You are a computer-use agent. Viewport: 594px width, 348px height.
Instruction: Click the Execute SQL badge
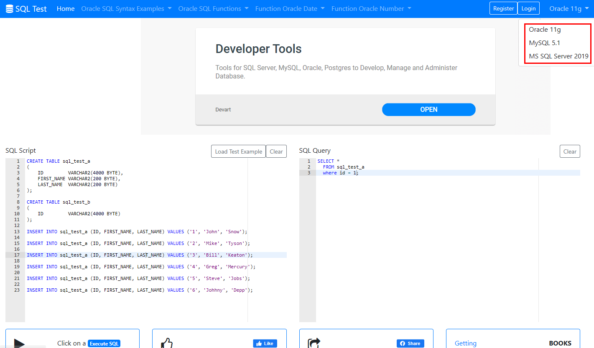pyautogui.click(x=104, y=343)
